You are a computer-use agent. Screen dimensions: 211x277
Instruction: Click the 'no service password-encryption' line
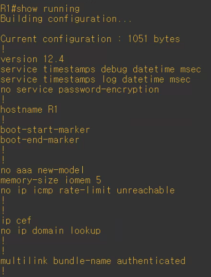pos(80,89)
